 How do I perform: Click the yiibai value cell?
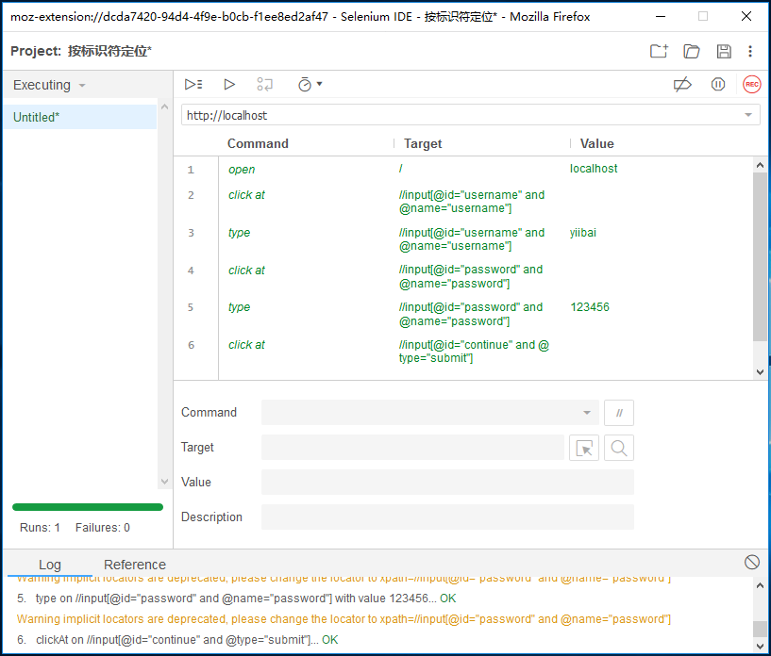[583, 233]
